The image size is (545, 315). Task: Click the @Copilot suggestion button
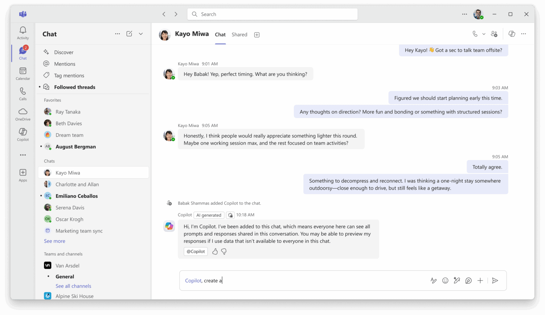[x=196, y=252]
